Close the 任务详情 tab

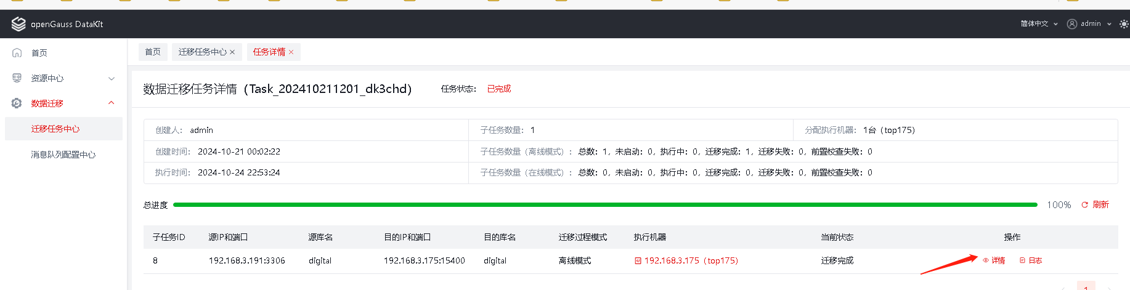coord(291,52)
